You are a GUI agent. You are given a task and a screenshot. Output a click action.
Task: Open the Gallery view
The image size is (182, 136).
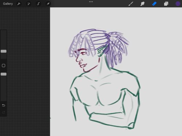pos(8,4)
